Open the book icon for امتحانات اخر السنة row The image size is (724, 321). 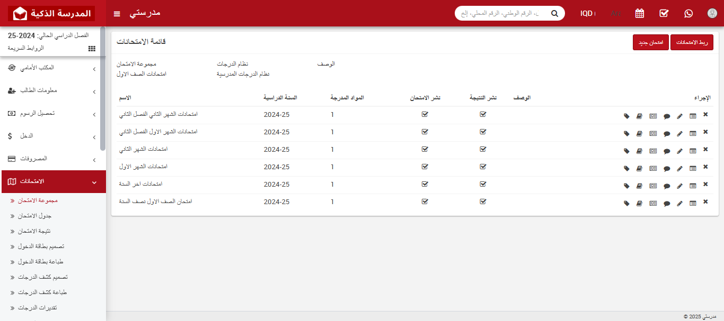[x=639, y=185]
